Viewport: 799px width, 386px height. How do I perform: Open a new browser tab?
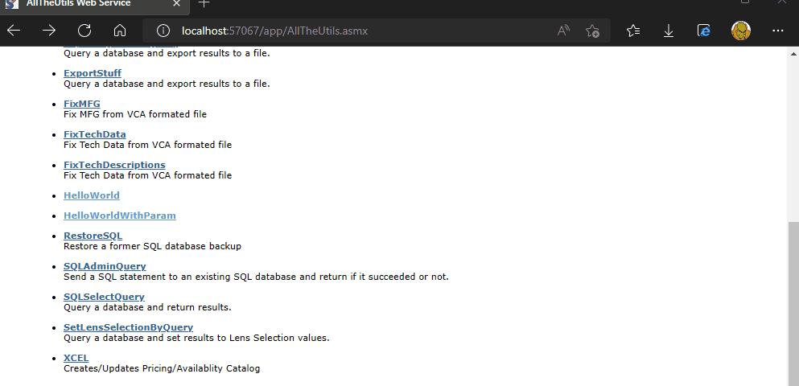[204, 3]
